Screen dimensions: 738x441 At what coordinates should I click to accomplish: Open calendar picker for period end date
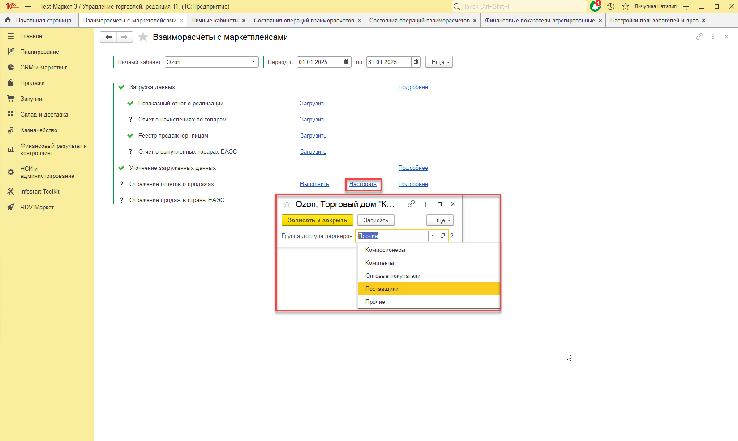pyautogui.click(x=416, y=62)
